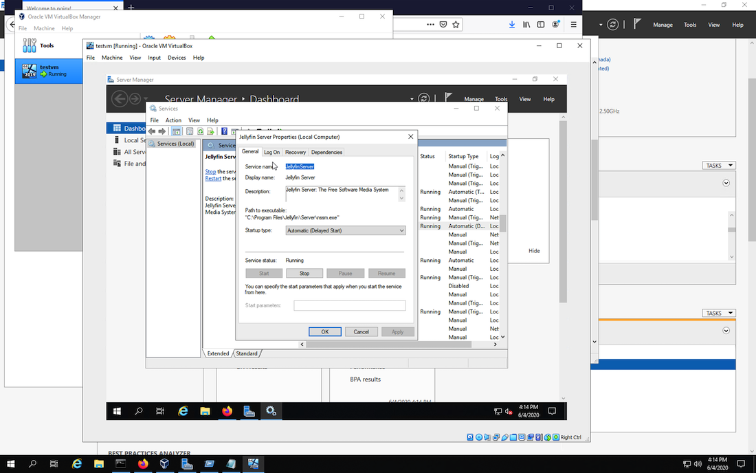
Task: Click the Export List icon in Services toolbar
Action: click(x=210, y=131)
